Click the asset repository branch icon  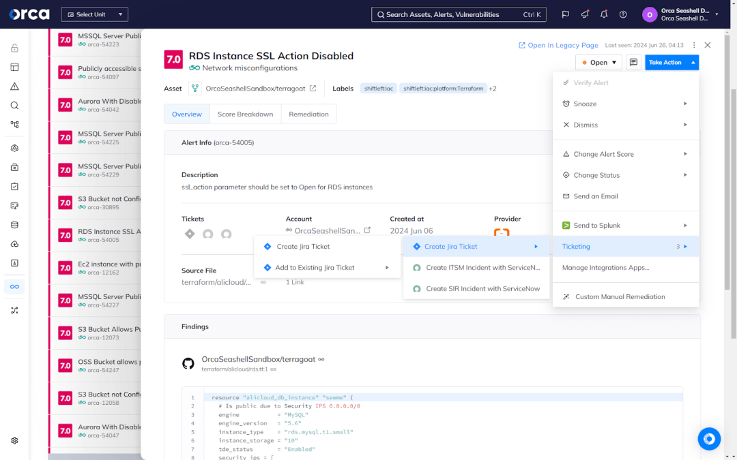click(x=195, y=88)
